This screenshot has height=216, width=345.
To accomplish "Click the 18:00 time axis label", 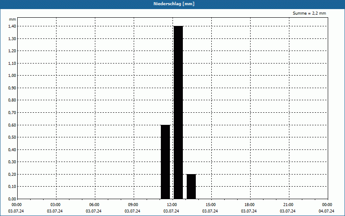I will pos(250,205).
